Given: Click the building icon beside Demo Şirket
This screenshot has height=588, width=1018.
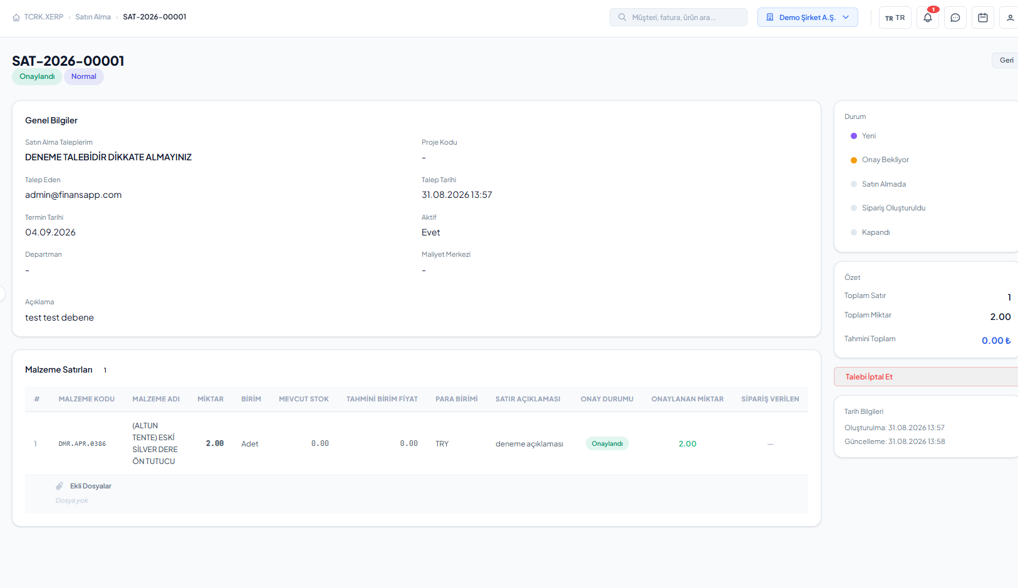Looking at the screenshot, I should click(x=770, y=18).
